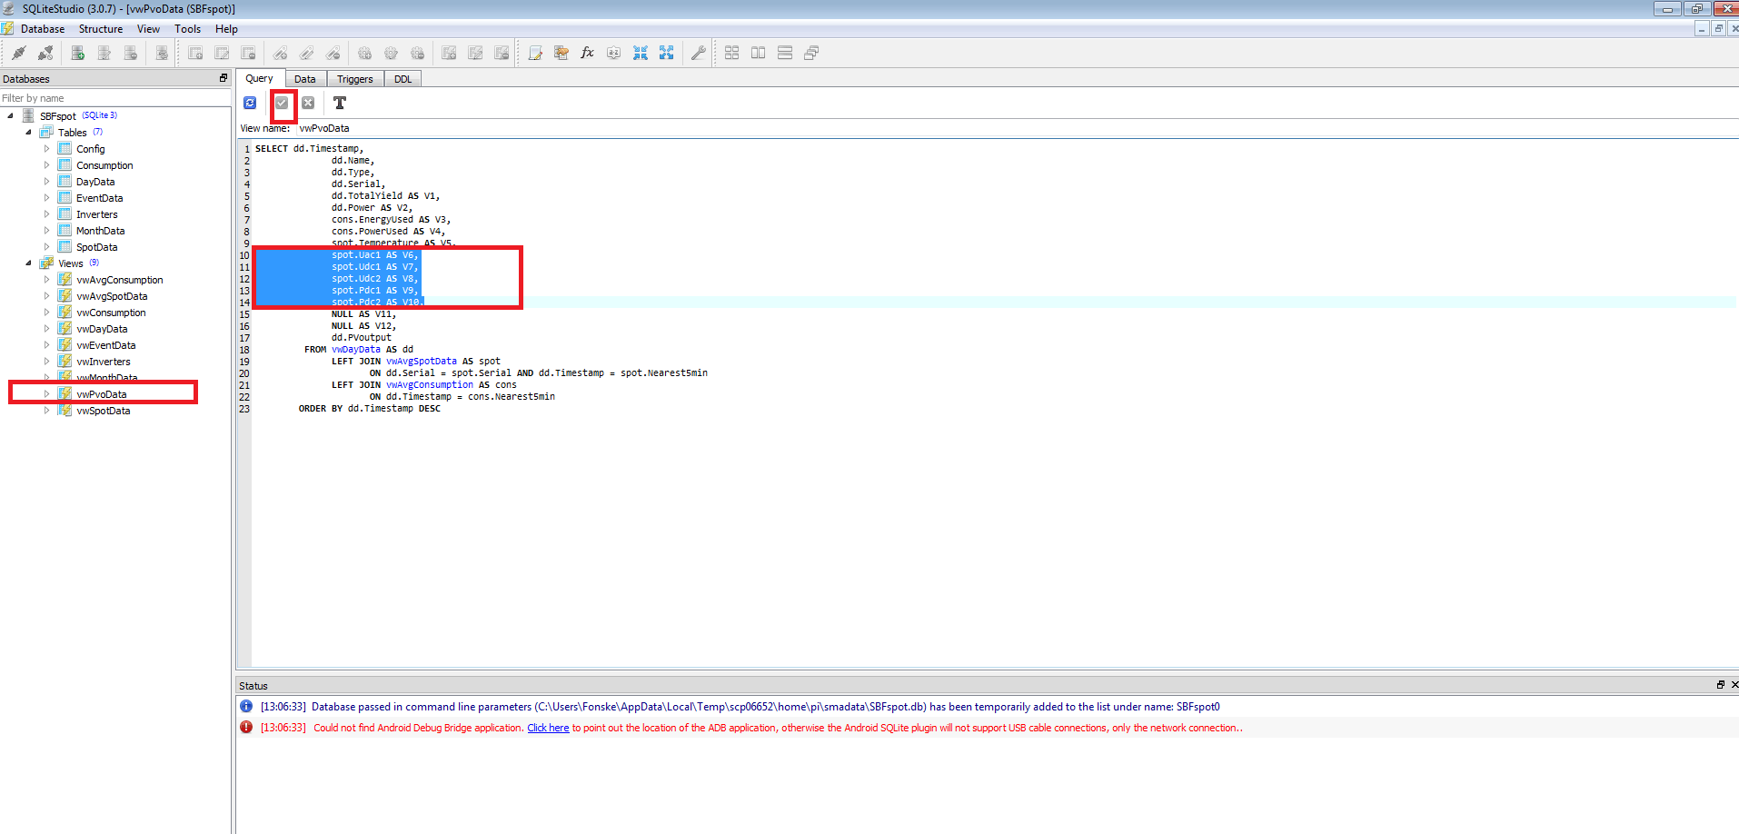Click the 'Click here' link in Status

[548, 728]
